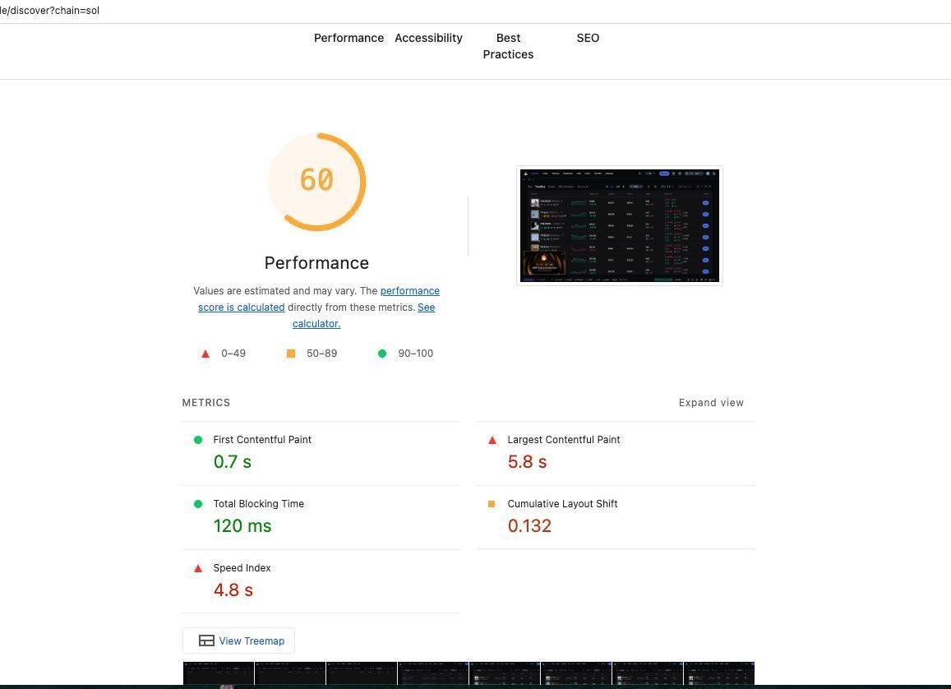The image size is (951, 689).
Task: Select the Cumulative Layout Shift metric label
Action: point(562,504)
